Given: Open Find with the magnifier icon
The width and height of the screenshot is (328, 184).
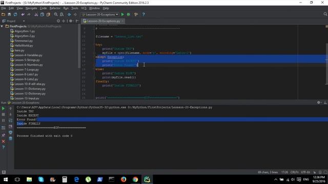Looking at the screenshot, I should (x=56, y=14).
